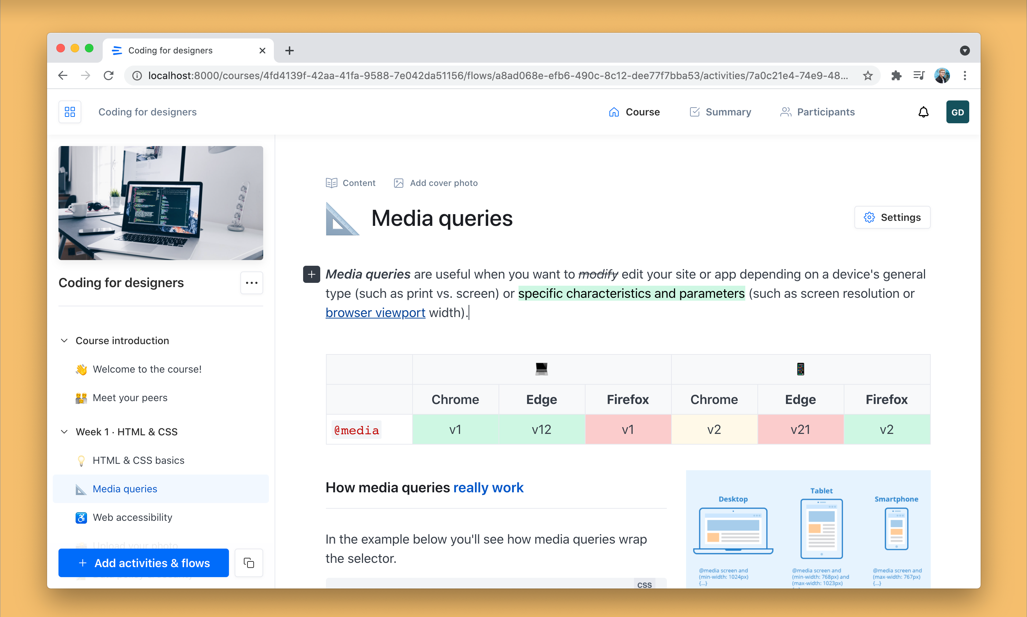Click desktop Chrome v1 table cell
Screen dimensions: 1027x617
455,430
